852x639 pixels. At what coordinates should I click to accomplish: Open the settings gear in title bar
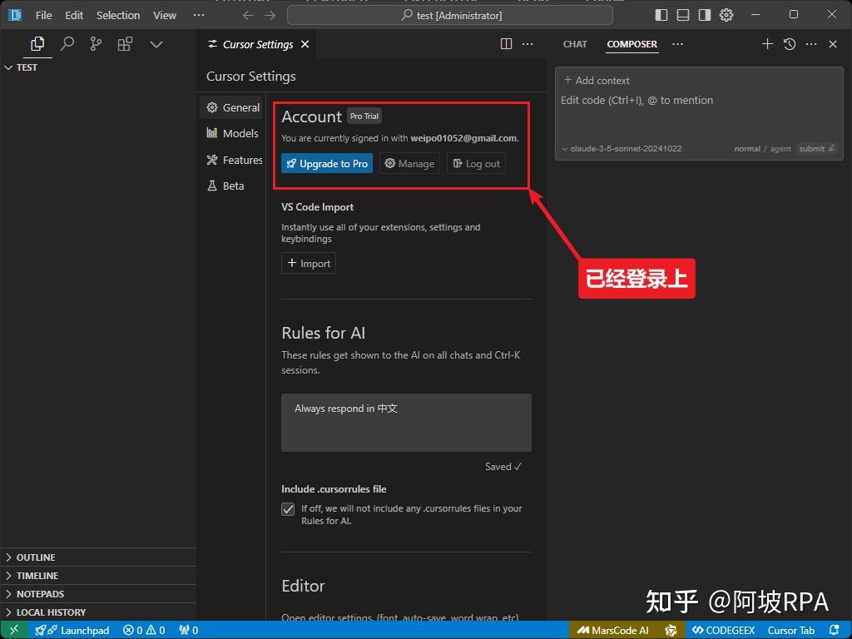tap(726, 15)
